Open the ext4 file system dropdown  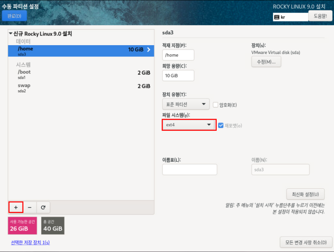[189, 125]
